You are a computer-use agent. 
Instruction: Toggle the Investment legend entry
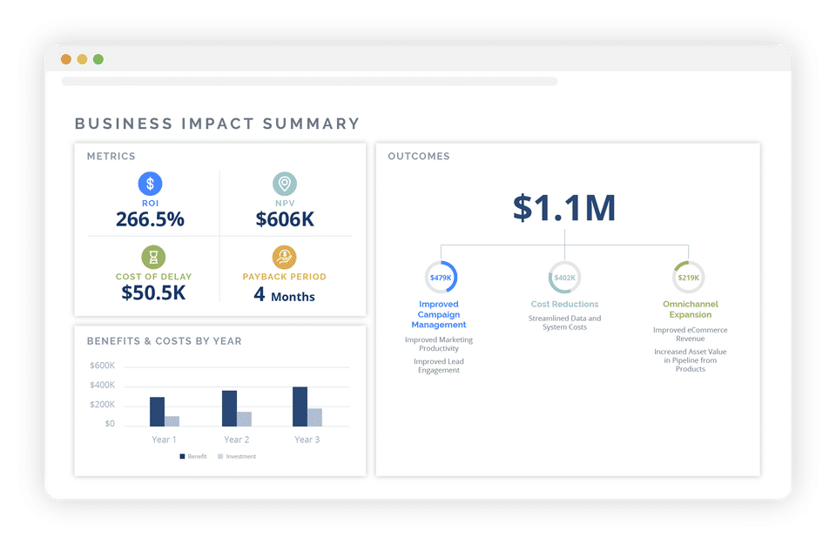tap(237, 457)
